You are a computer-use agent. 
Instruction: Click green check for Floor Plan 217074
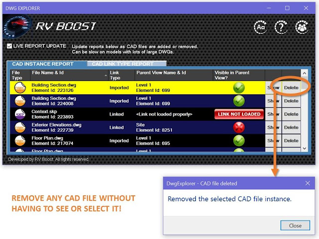click(239, 141)
